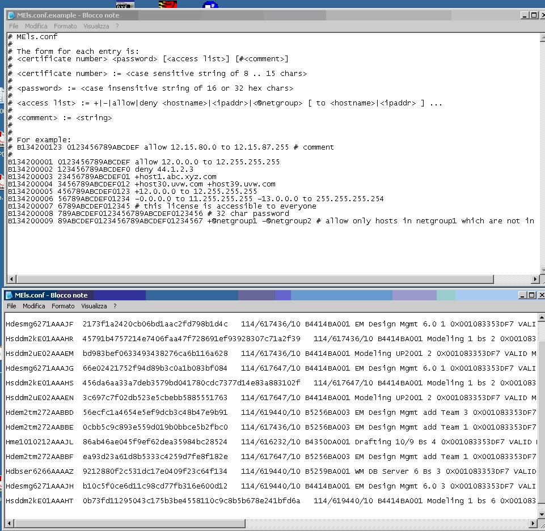Click B134200007 'accessible to everyone' line
Screen dimensions: 545x531
coord(162,206)
